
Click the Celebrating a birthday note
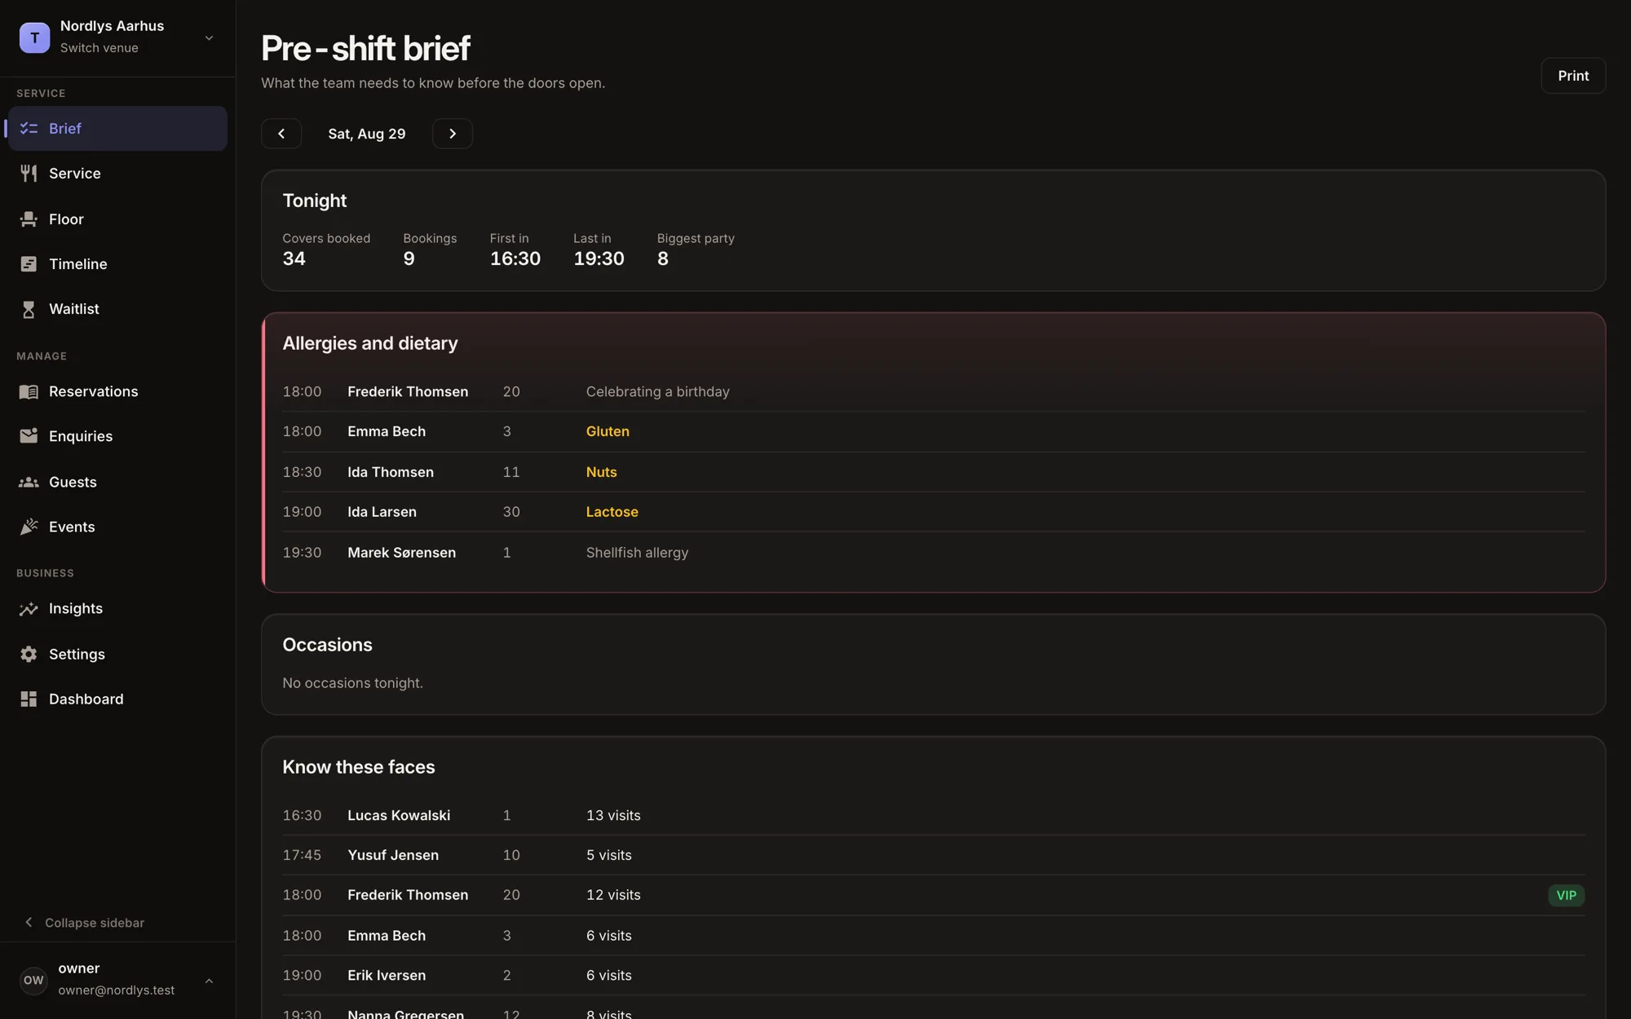point(657,391)
